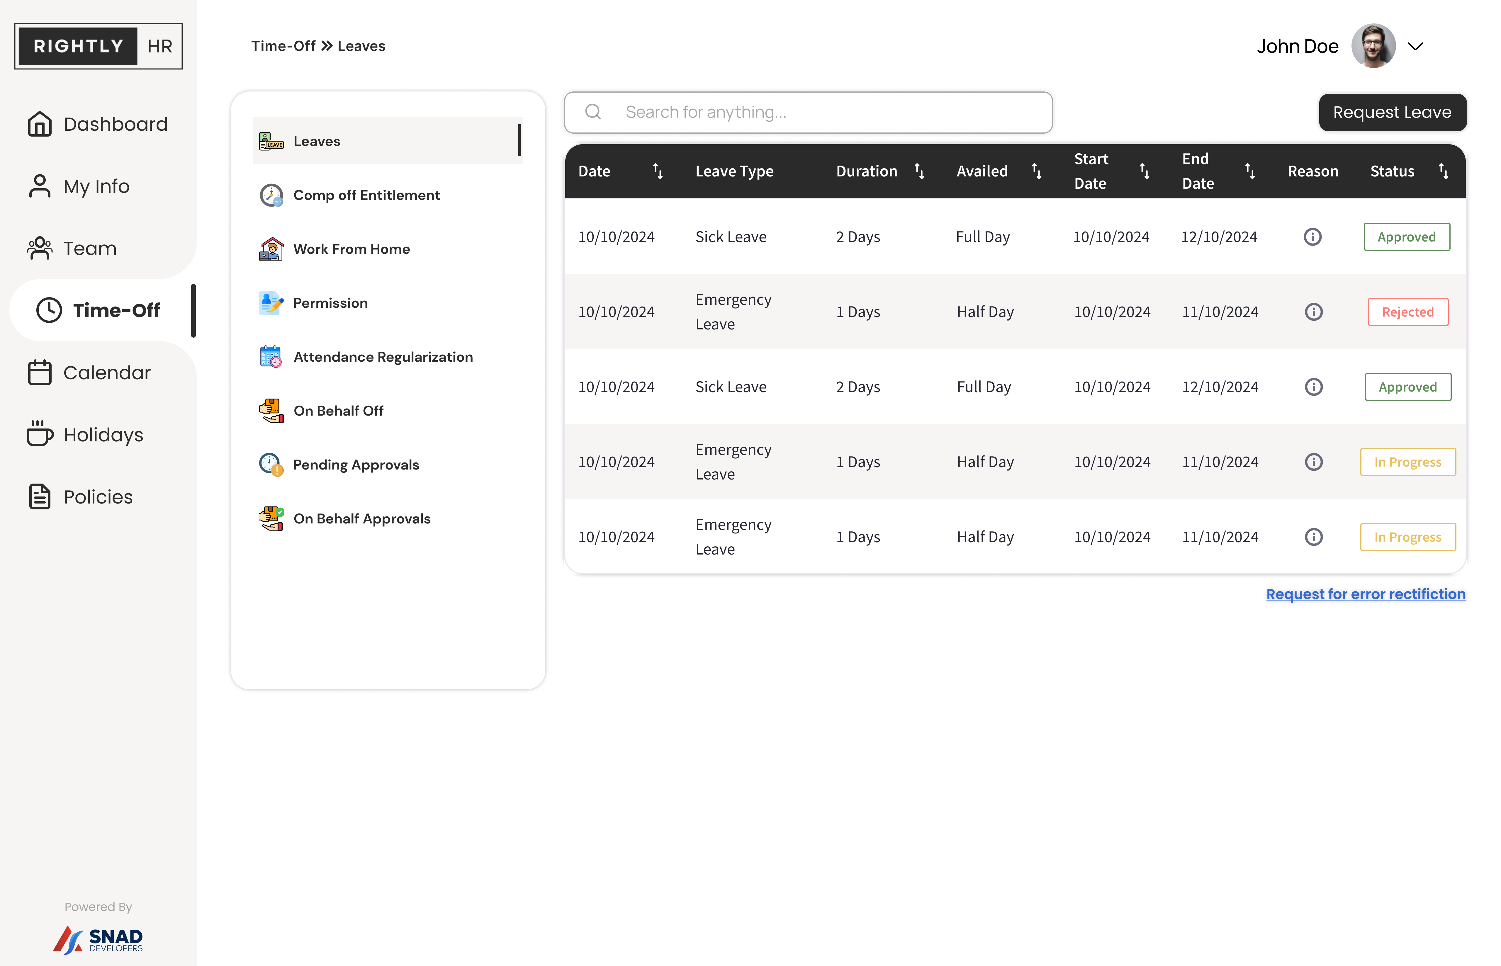View reason info for Rejected leave row
Image resolution: width=1501 pixels, height=966 pixels.
tap(1313, 312)
